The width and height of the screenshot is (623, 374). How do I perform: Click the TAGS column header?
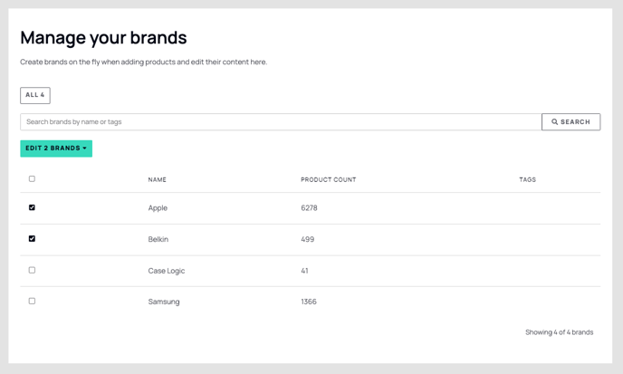[527, 179]
